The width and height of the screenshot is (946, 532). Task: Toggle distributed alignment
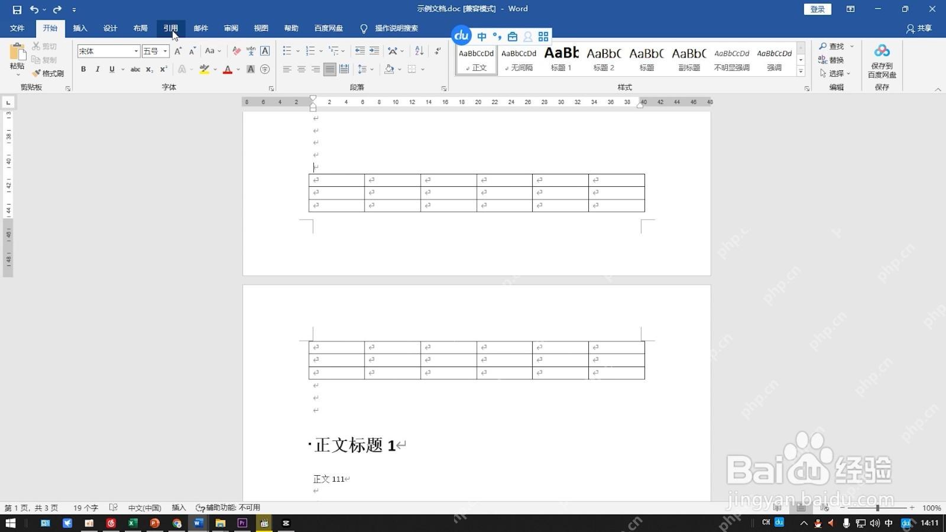(x=344, y=69)
